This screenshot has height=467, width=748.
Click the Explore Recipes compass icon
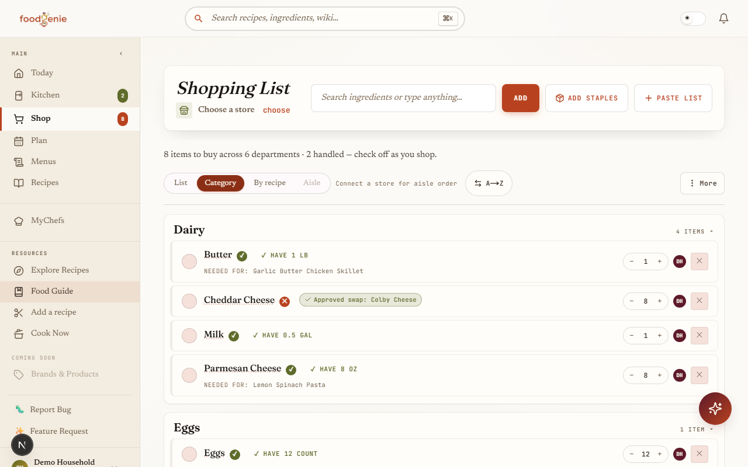point(19,270)
